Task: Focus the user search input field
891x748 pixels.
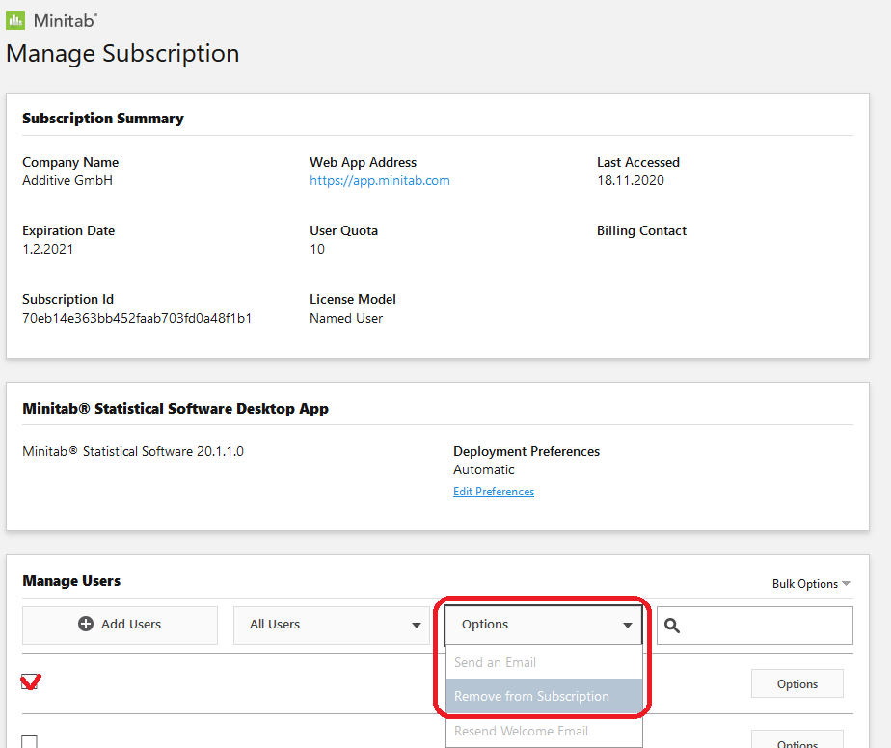Action: click(755, 626)
